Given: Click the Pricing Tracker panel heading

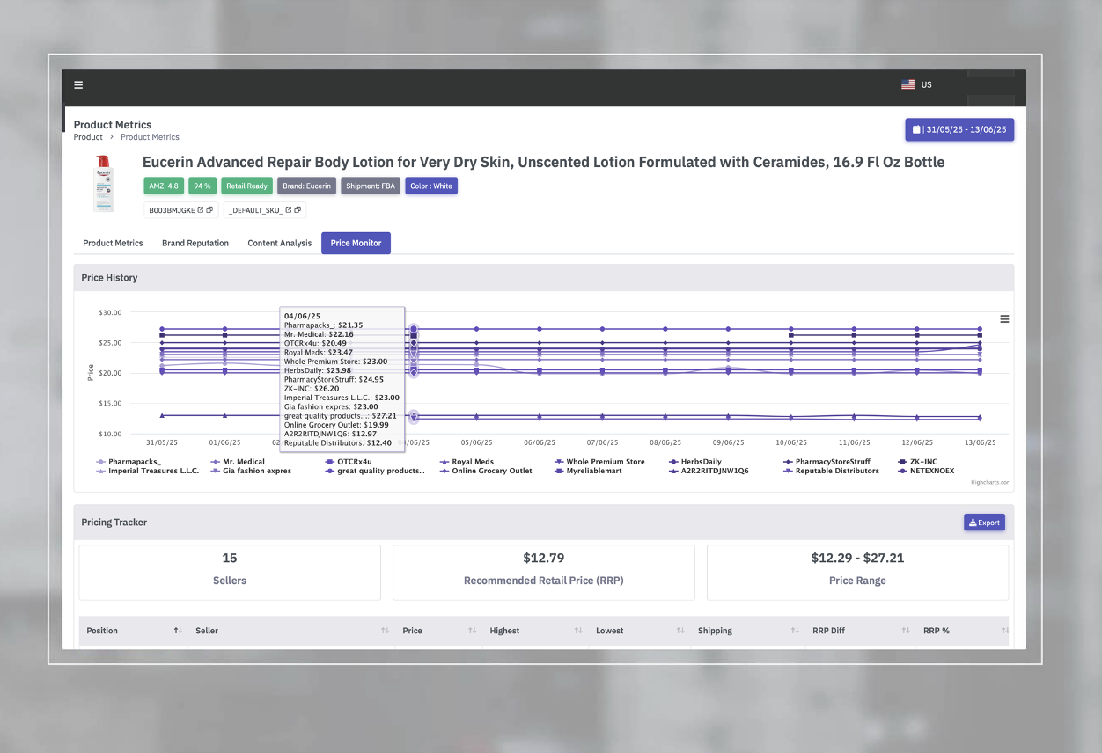Looking at the screenshot, I should [114, 523].
